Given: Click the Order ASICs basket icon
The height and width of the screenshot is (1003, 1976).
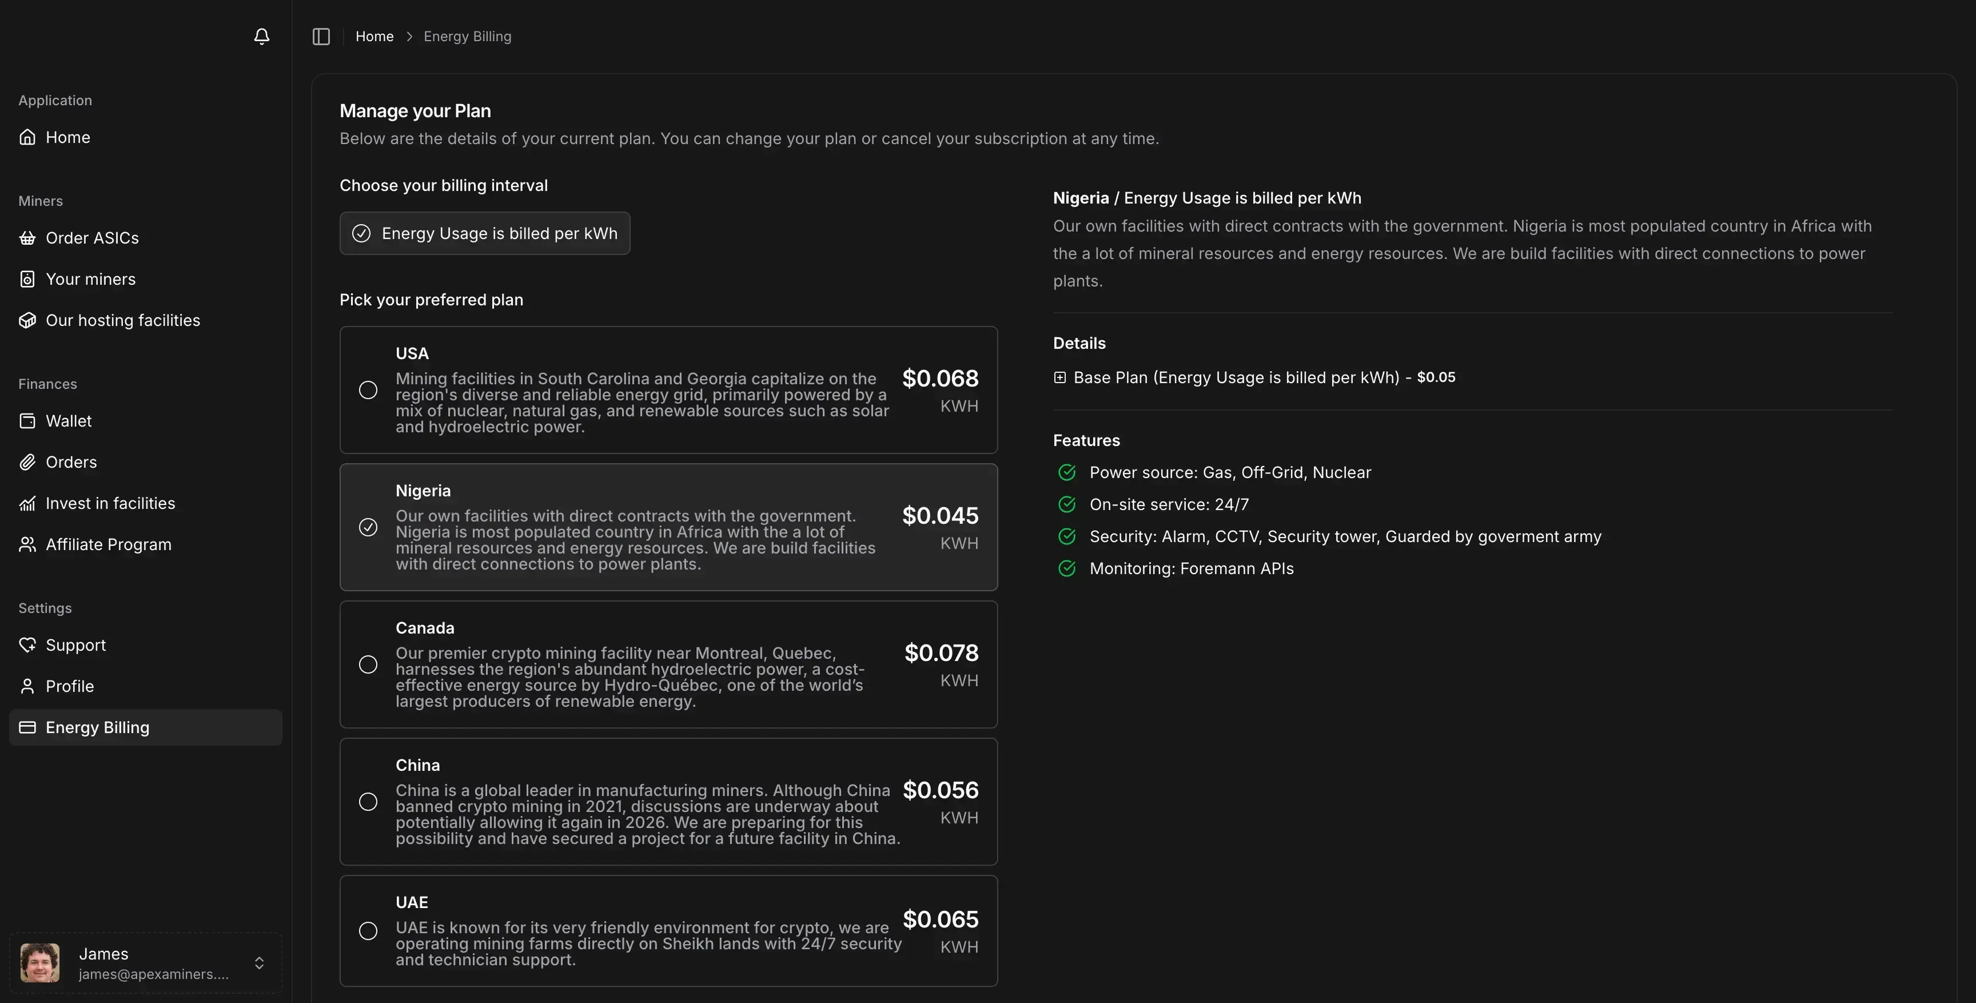Looking at the screenshot, I should [x=27, y=238].
